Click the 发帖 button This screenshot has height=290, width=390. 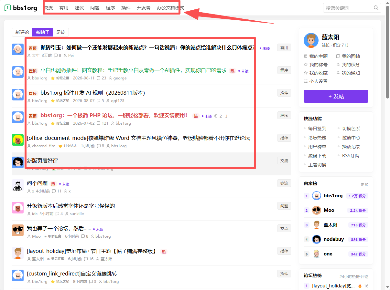click(336, 96)
